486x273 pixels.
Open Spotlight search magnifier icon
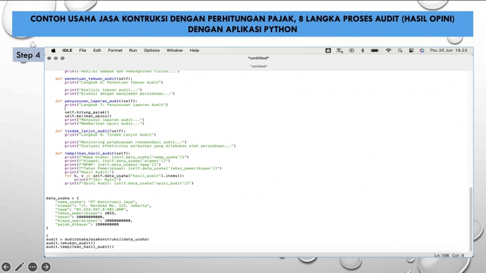400,50
